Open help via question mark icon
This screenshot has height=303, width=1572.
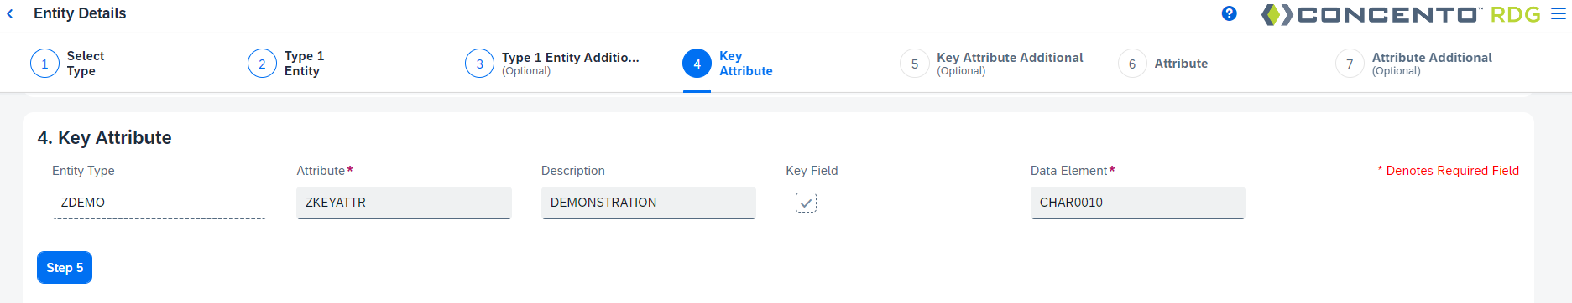pos(1229,13)
